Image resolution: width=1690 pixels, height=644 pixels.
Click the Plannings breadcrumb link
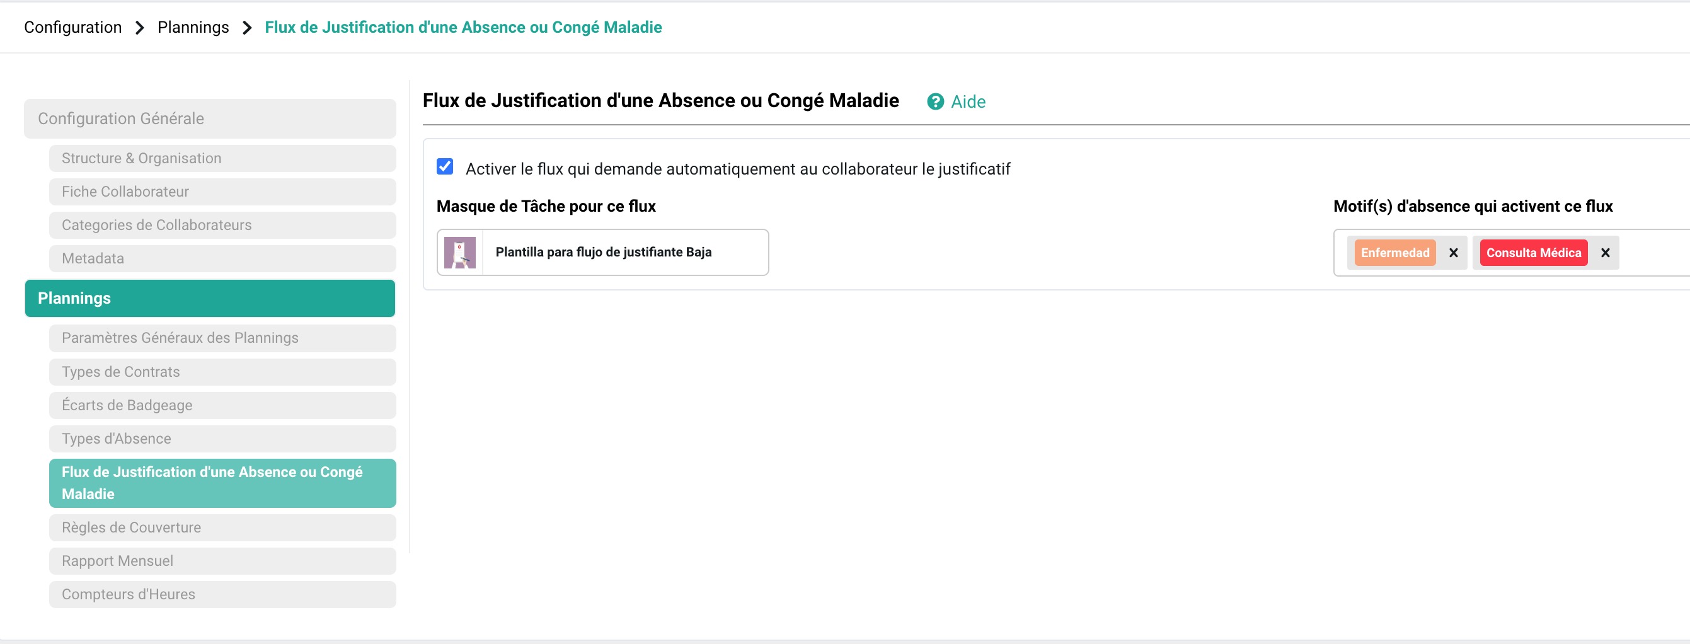193,28
